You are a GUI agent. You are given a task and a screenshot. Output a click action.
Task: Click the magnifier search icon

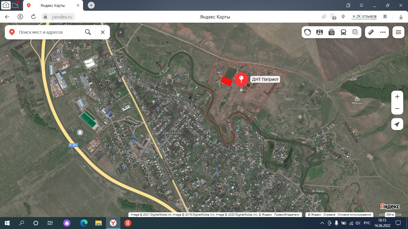point(88,32)
